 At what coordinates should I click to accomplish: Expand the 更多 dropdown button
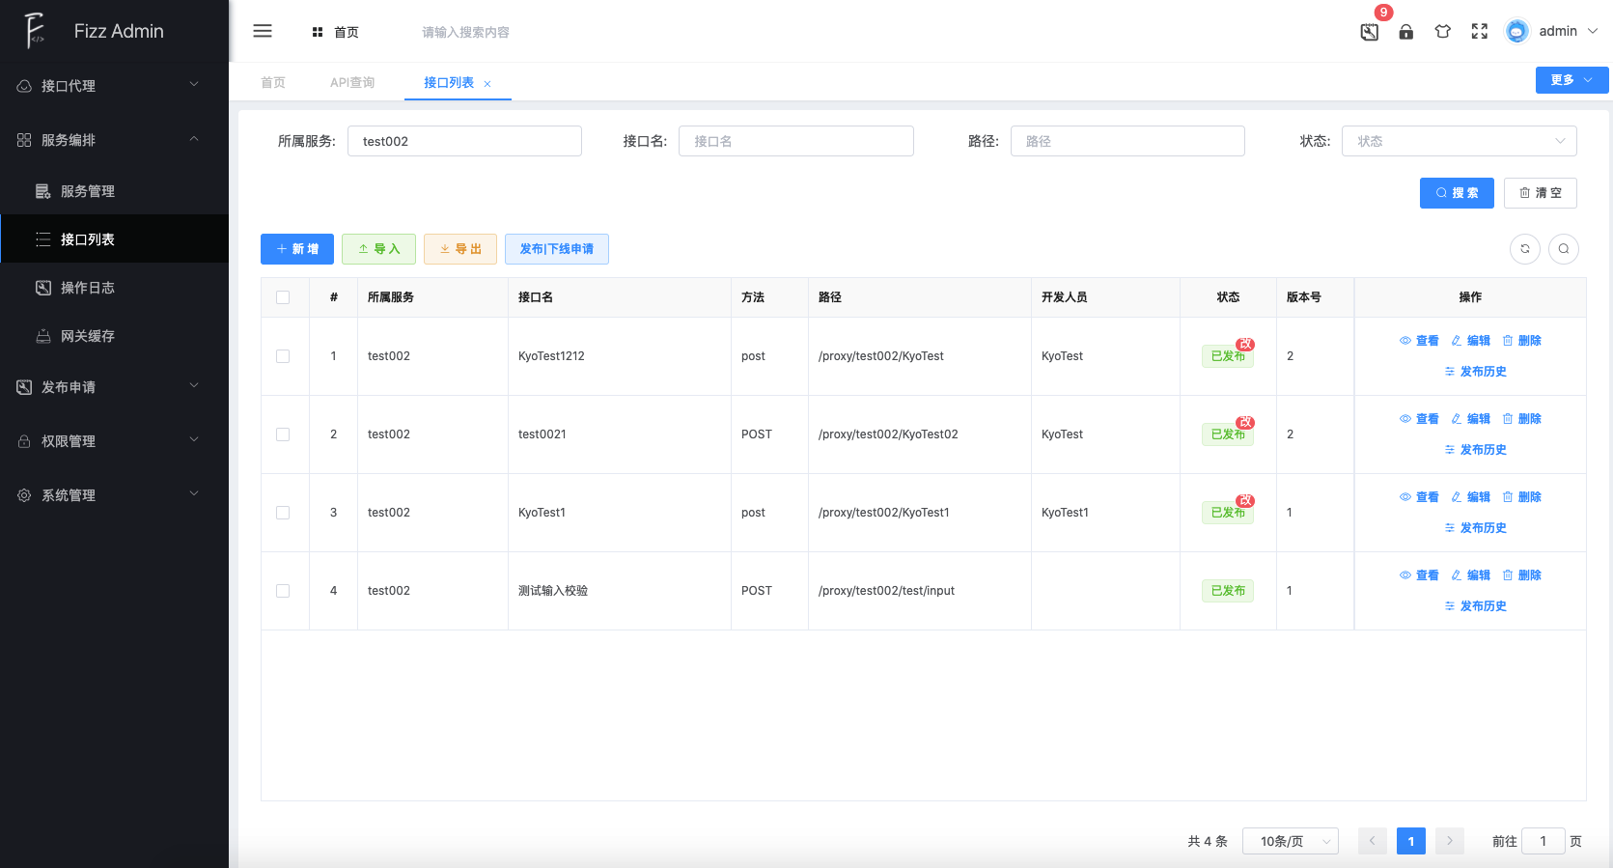coord(1571,80)
